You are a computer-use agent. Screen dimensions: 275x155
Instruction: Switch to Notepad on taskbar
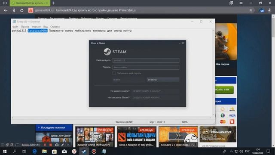[104, 151]
